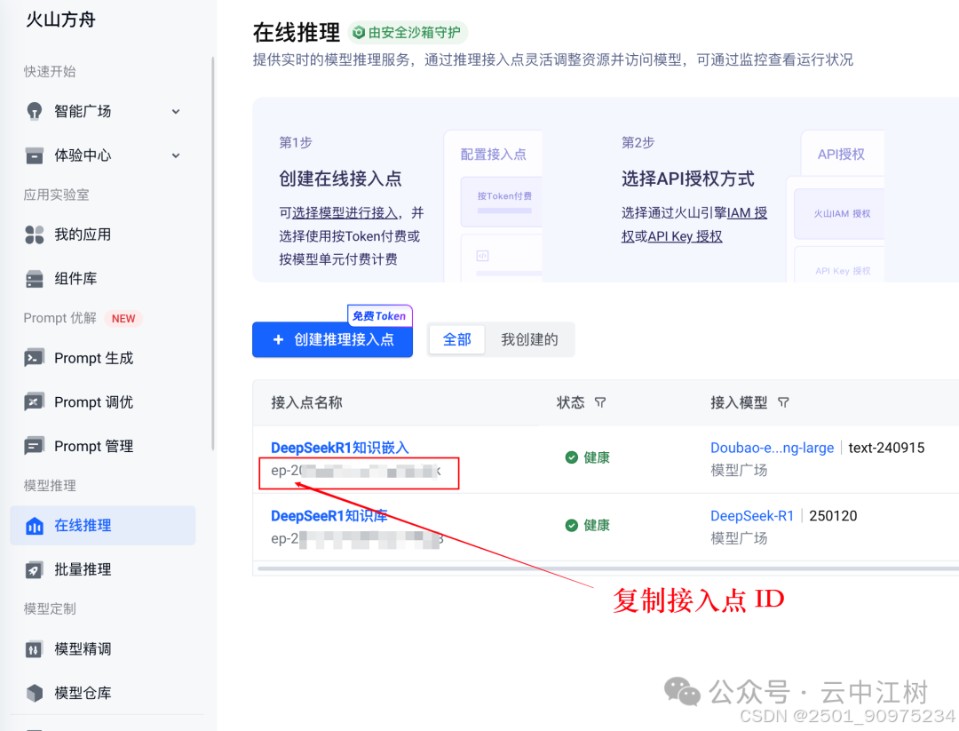Click 创建推理接入点 button
Image resolution: width=959 pixels, height=731 pixels.
coord(332,339)
